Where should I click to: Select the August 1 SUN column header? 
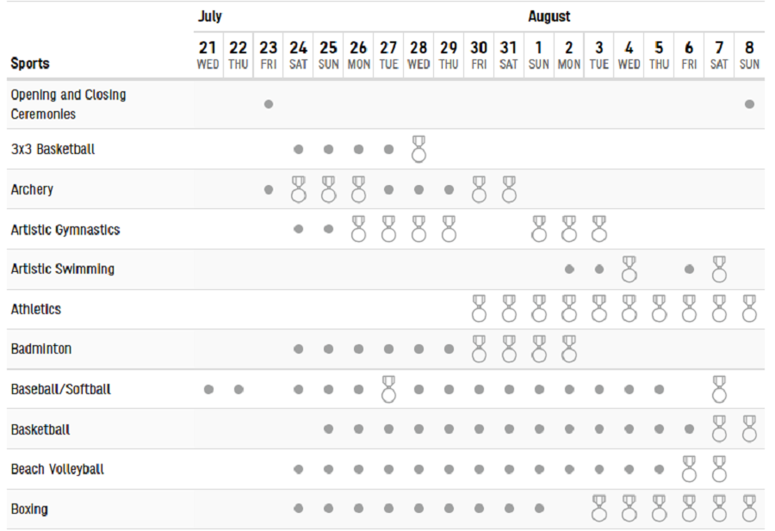(x=539, y=55)
